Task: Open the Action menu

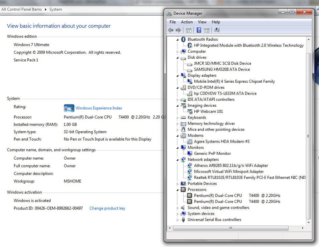Action: (x=187, y=22)
